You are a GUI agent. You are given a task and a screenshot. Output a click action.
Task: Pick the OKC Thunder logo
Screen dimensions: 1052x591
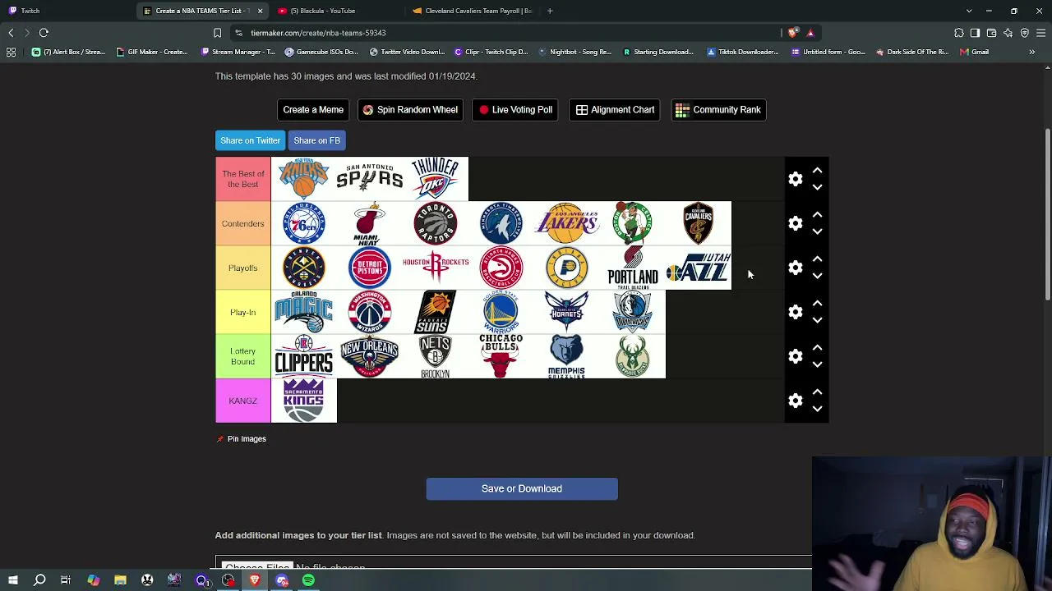(x=436, y=178)
